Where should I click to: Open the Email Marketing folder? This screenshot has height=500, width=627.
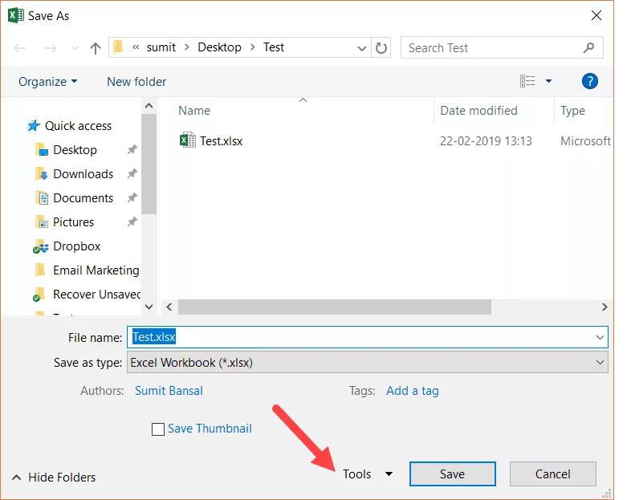pos(96,270)
